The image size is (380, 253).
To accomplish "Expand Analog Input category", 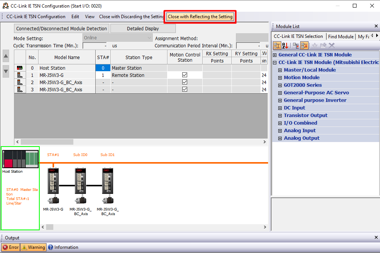I will 280,131.
